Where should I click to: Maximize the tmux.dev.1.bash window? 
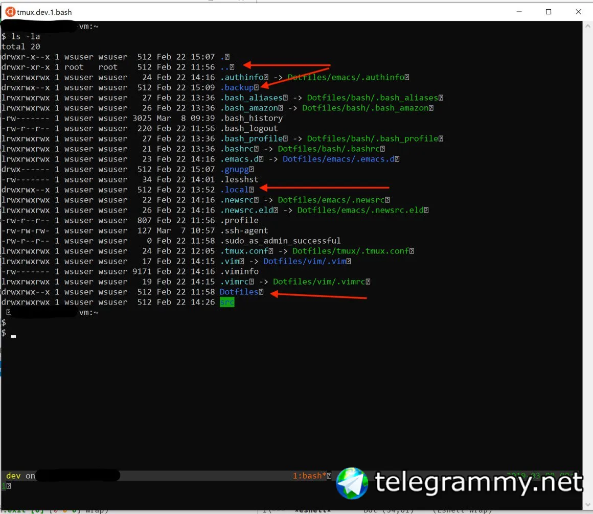(549, 12)
